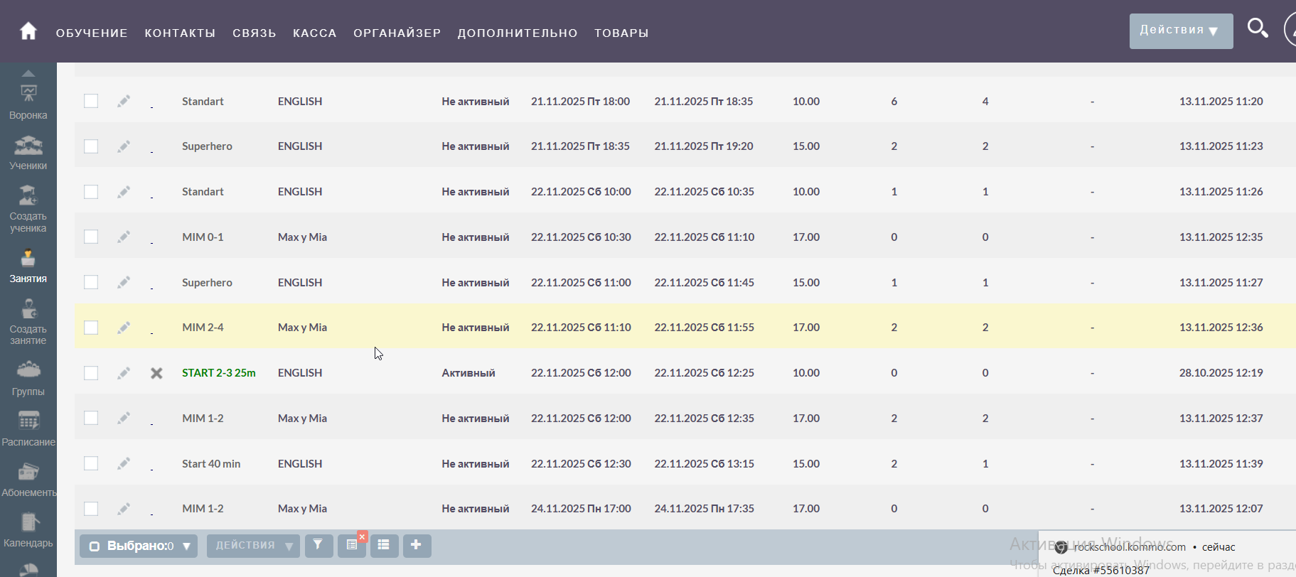
Task: Open the MIM 2-4 lesson link
Action: (203, 328)
